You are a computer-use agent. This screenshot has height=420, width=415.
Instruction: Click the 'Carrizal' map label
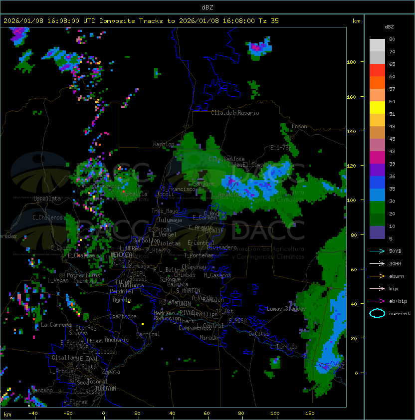(x=148, y=334)
